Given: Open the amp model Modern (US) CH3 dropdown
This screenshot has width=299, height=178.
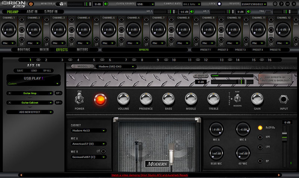Looking at the screenshot, I should [116, 66].
